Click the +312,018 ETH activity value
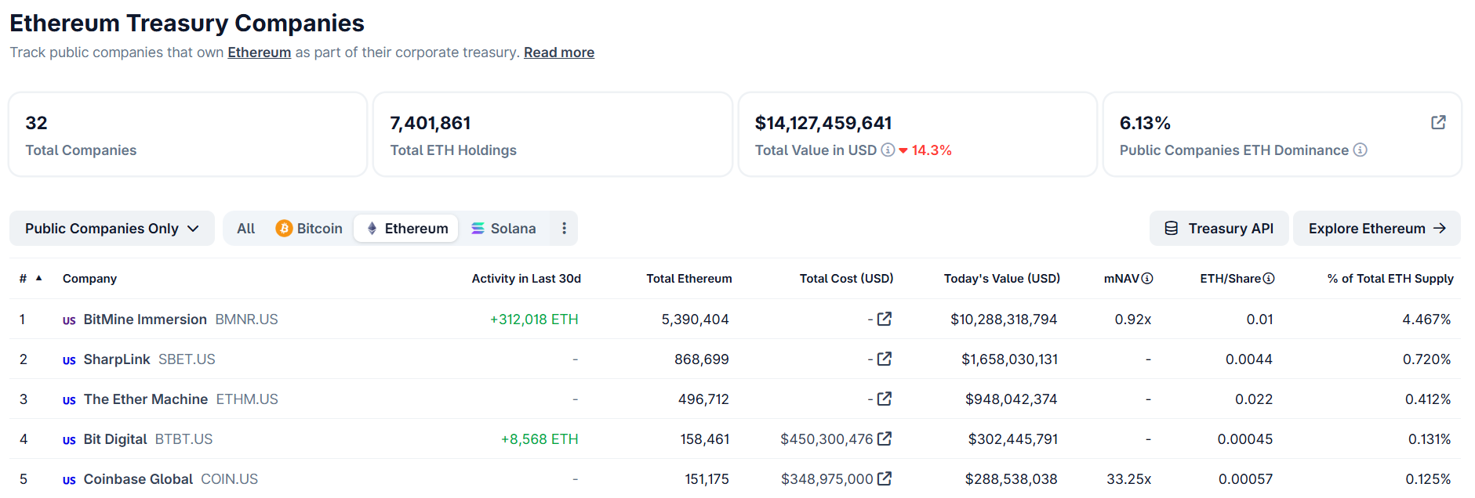 [534, 319]
